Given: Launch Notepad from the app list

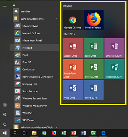Looking at the screenshot, I should (34, 48).
